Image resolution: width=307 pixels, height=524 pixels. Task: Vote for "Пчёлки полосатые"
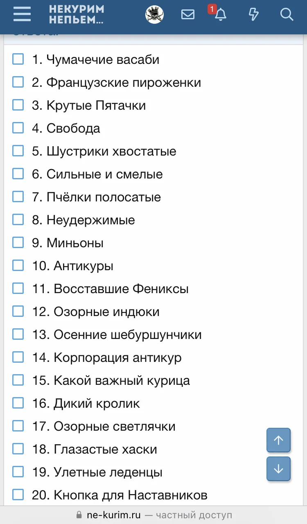(18, 196)
